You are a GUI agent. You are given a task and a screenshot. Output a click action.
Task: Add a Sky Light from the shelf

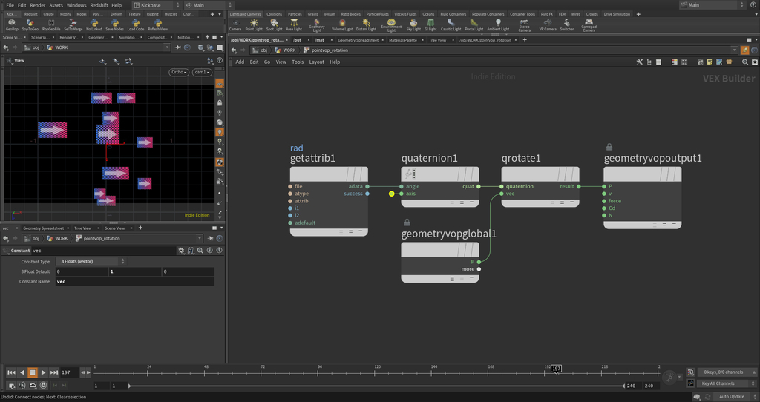(x=413, y=24)
